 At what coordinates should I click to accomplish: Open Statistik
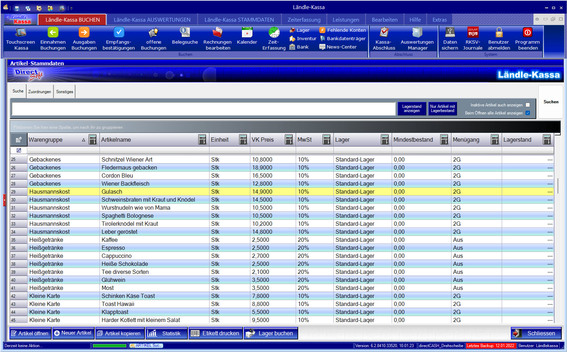coord(167,334)
